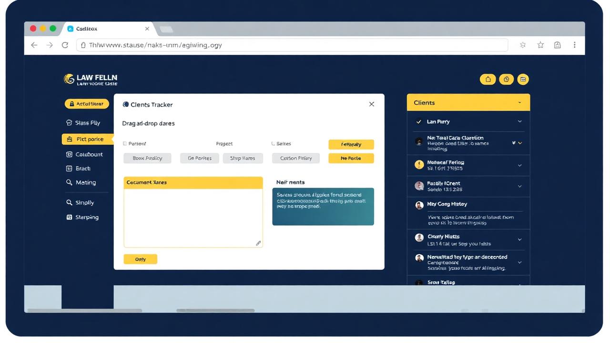Click the Na Teral Carie Claration avatar
The image size is (610, 343).
coord(419,141)
